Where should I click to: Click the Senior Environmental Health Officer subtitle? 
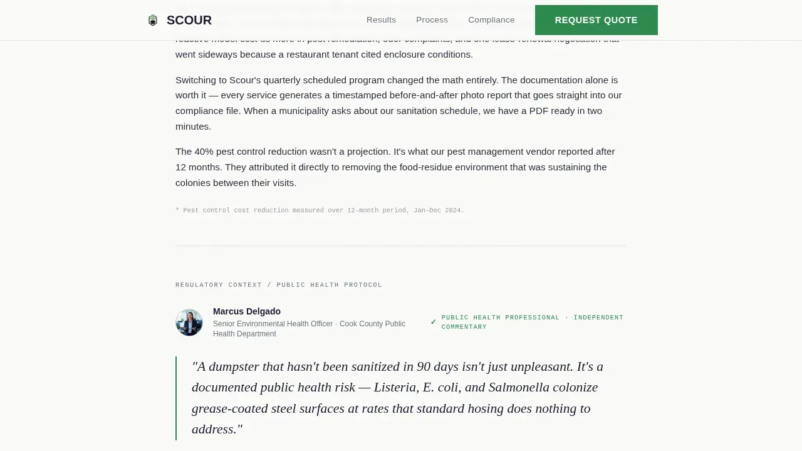point(310,329)
